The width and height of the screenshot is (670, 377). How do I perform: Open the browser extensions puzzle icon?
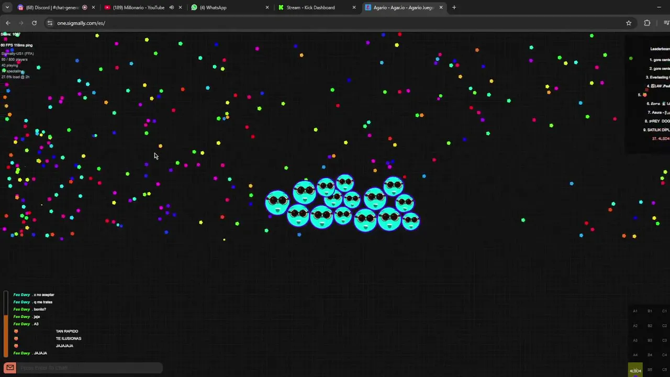point(647,23)
